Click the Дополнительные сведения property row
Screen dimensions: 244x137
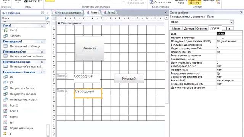(206, 88)
